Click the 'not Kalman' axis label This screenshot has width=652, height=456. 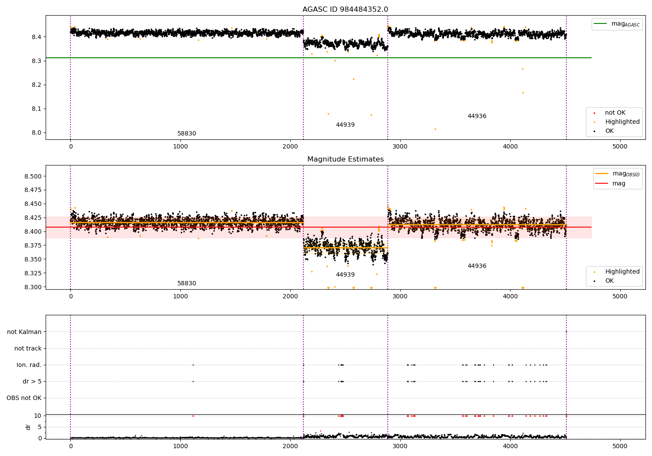[x=24, y=332]
